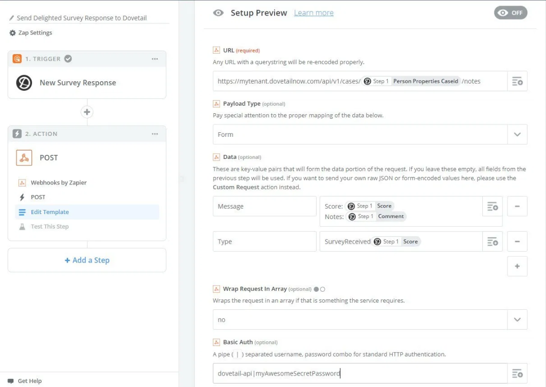The height and width of the screenshot is (387, 546).
Task: Open the Learn more link
Action: [314, 13]
